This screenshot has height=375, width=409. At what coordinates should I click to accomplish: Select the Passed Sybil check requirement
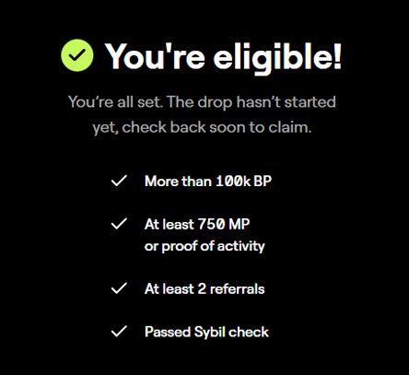(206, 332)
